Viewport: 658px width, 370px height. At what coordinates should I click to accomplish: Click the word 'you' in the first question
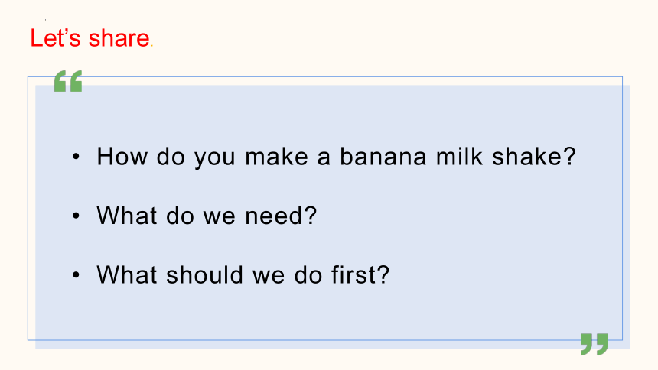coord(214,158)
